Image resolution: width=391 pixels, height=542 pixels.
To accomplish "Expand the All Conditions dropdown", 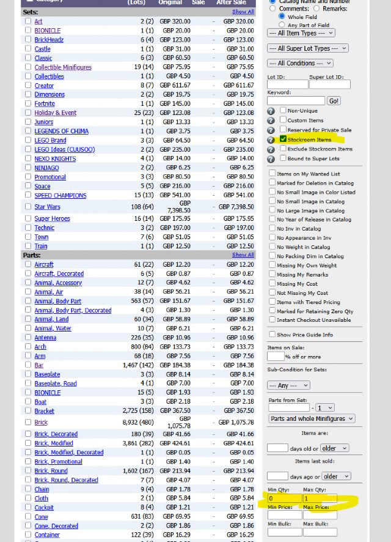I will pos(300,63).
